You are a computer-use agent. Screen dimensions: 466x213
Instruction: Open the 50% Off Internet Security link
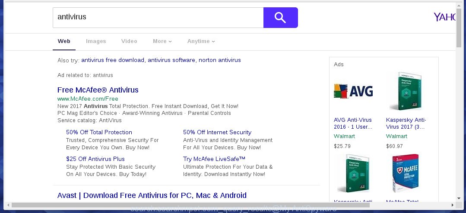coord(217,133)
